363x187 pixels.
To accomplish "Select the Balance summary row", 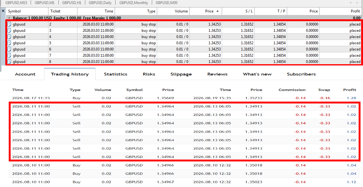I will (184, 18).
